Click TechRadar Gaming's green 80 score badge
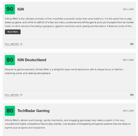The image size is (138, 136). coord(10,111)
